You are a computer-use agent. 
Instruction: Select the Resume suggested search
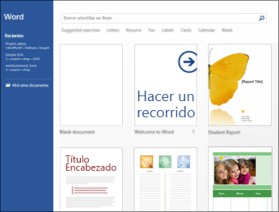pyautogui.click(x=134, y=30)
